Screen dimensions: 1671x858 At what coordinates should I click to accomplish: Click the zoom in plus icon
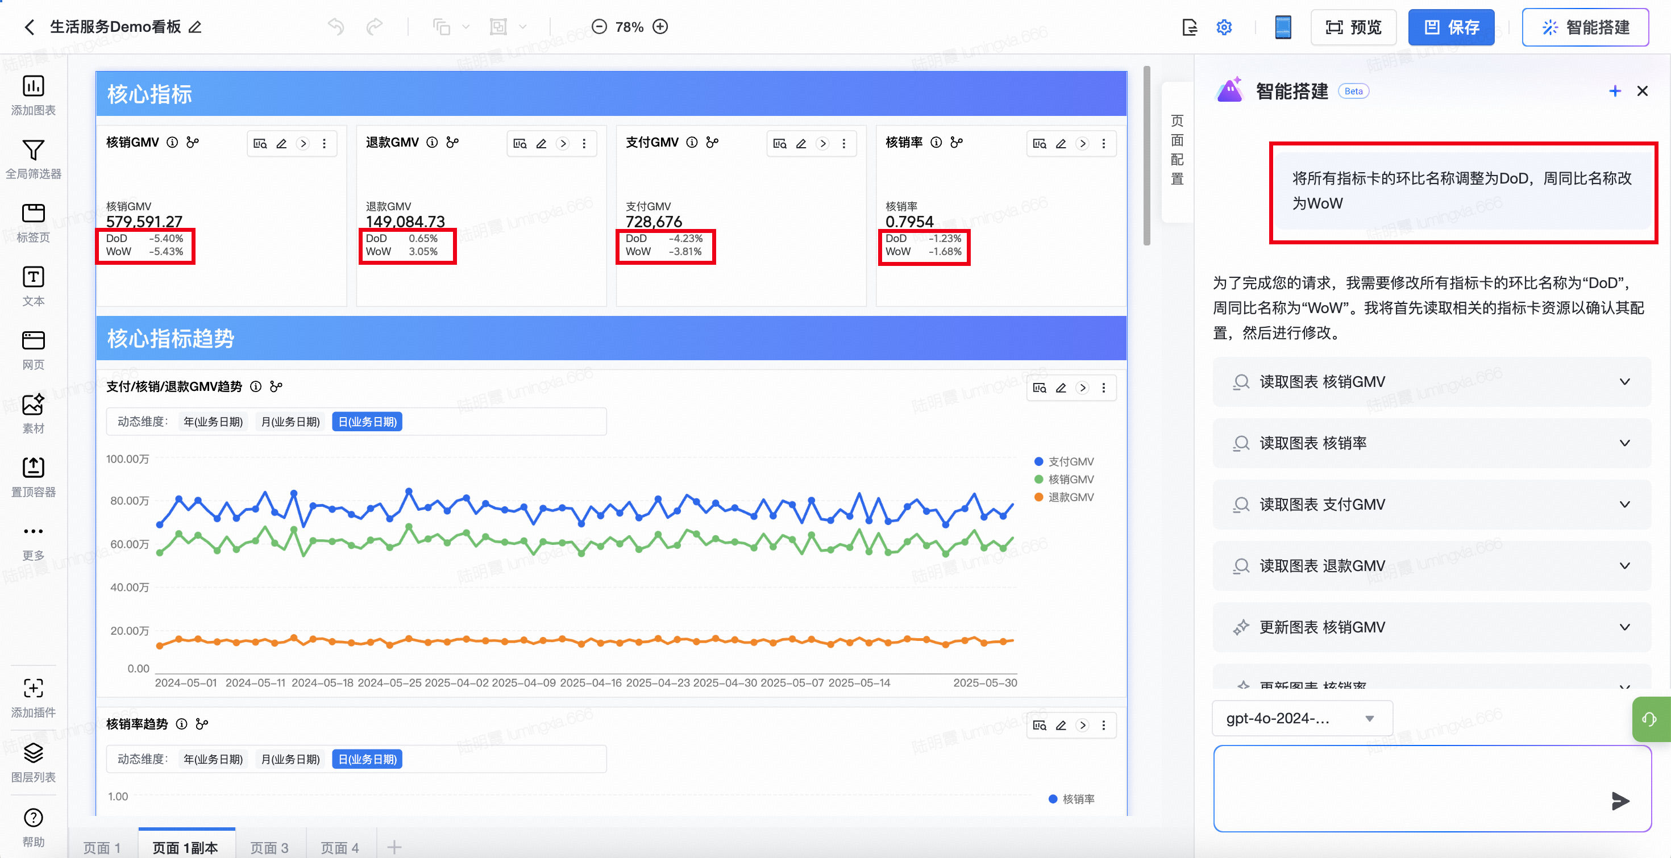(x=660, y=27)
